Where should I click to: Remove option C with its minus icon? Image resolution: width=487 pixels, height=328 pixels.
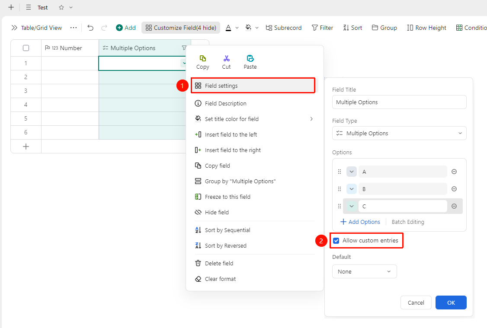click(x=454, y=207)
